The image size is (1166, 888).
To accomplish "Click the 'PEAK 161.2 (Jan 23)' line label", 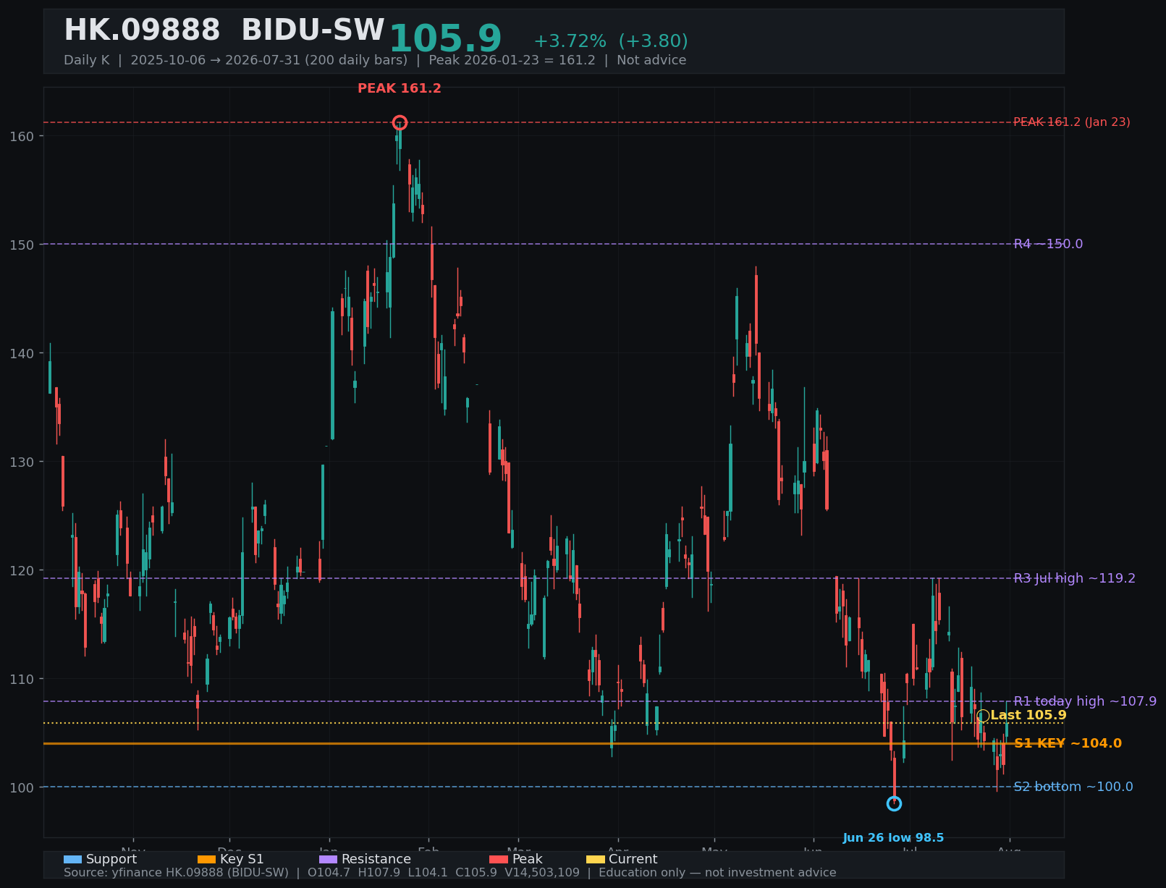I will pos(1072,122).
